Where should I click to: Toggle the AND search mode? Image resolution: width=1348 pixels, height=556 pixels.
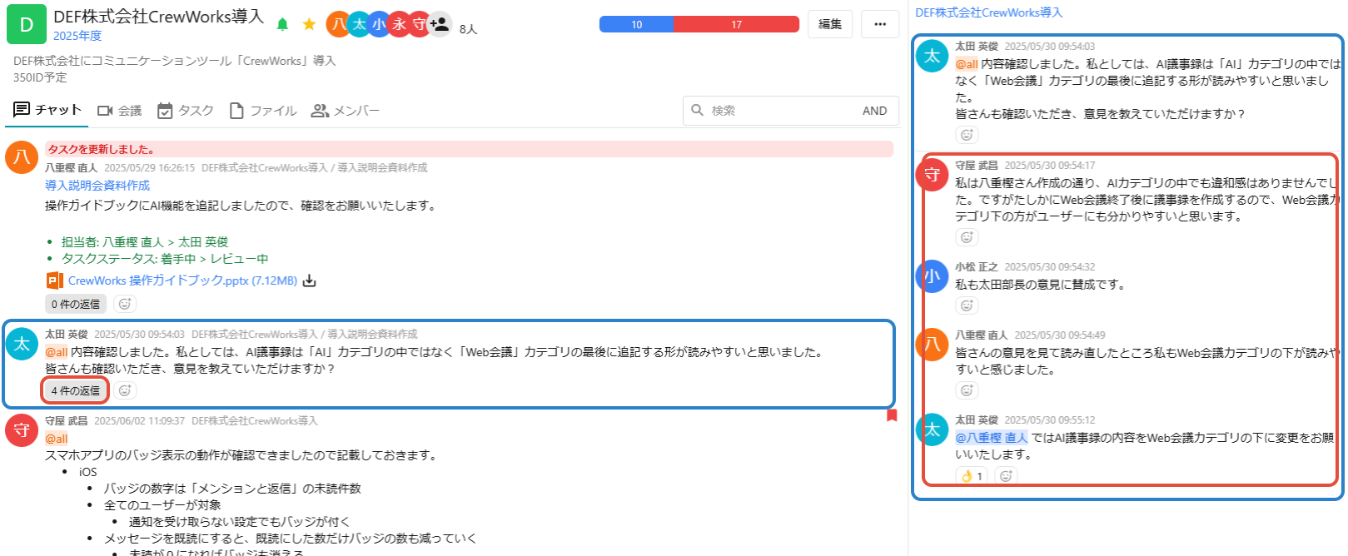click(874, 111)
